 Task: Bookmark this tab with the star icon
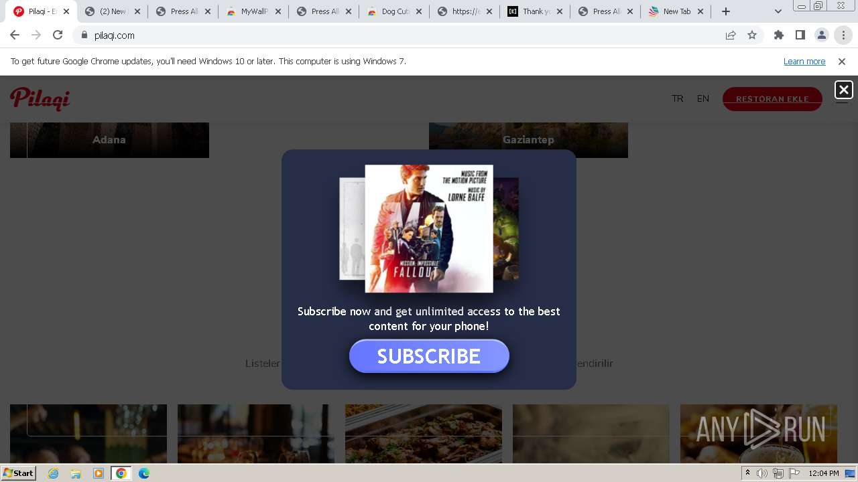[x=752, y=35]
